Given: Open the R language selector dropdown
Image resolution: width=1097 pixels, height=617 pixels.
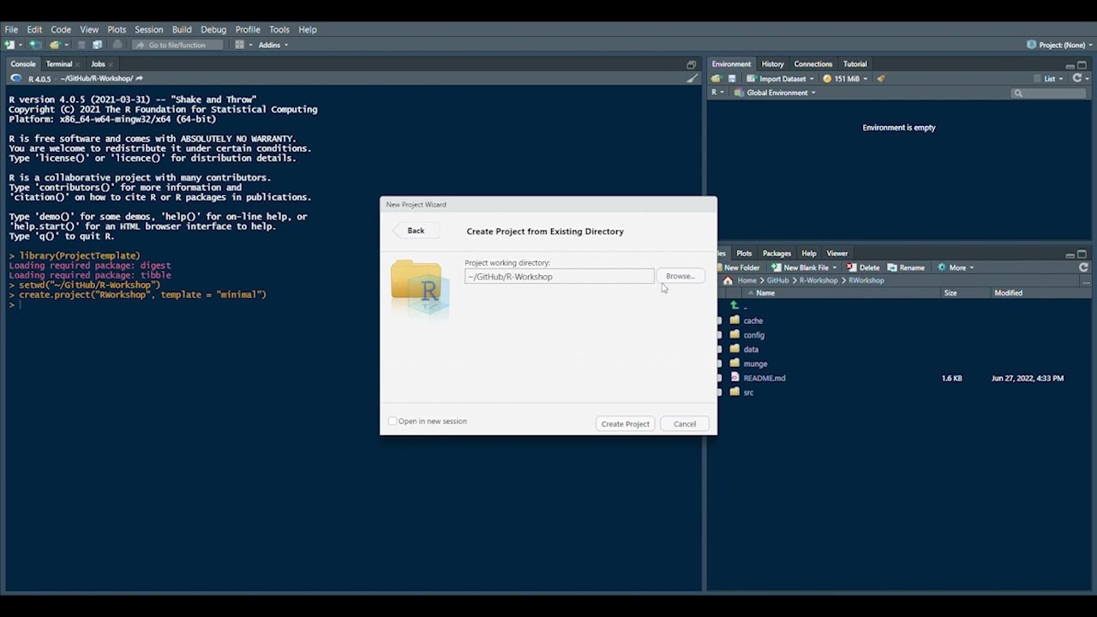Looking at the screenshot, I should click(x=718, y=93).
